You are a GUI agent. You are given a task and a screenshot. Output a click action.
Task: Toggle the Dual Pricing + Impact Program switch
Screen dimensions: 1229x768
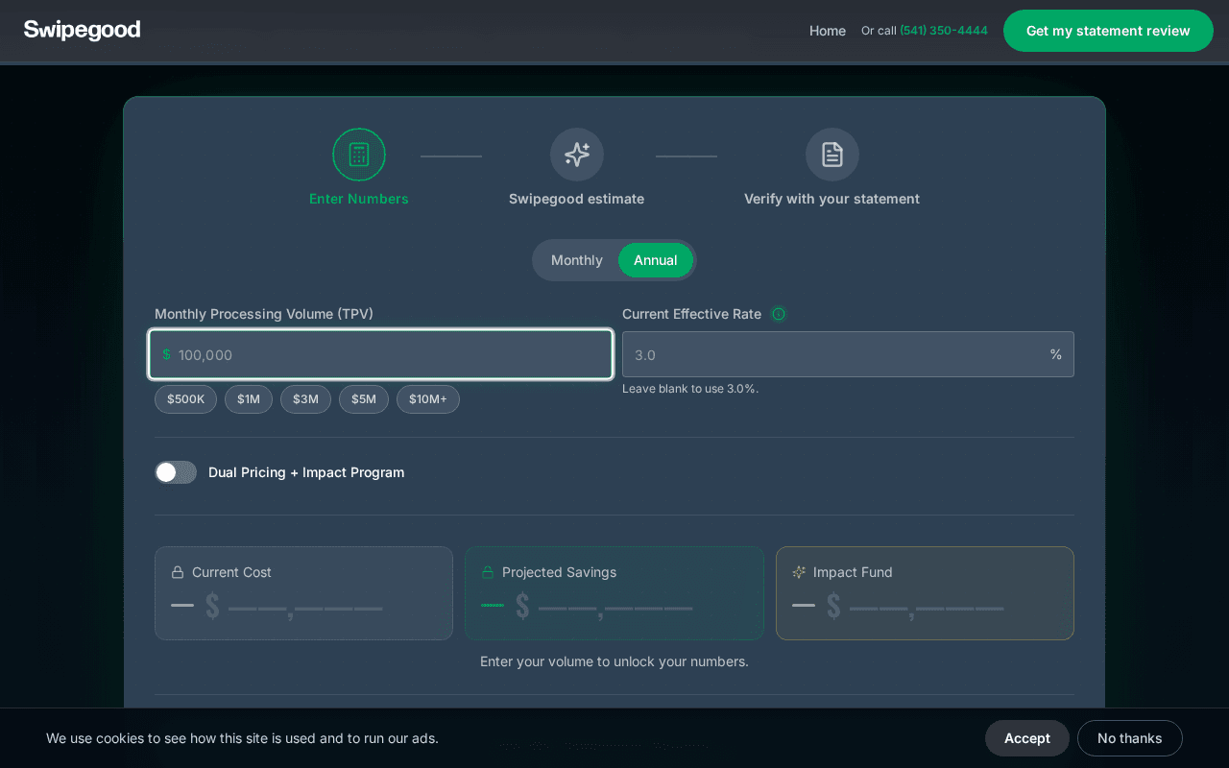(x=176, y=472)
